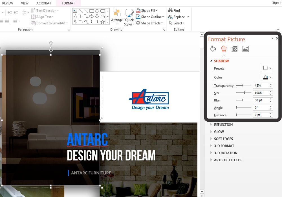This screenshot has height=197, width=282.
Task: Click the Arrange button
Action: (117, 17)
